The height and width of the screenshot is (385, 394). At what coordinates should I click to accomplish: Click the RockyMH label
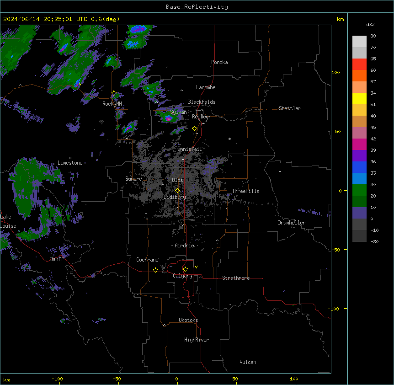pyautogui.click(x=112, y=104)
